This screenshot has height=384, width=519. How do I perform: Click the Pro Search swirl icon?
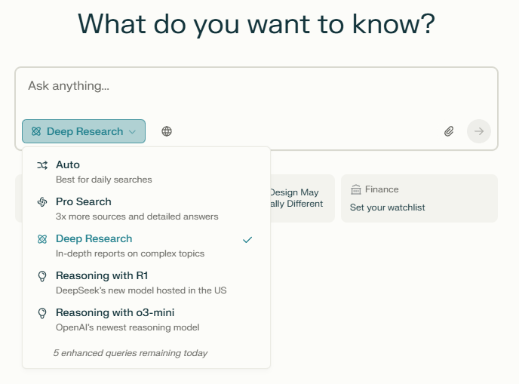coord(42,202)
